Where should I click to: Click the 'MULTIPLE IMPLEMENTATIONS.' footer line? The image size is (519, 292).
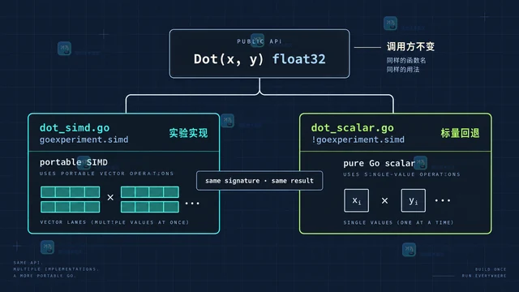pyautogui.click(x=56, y=269)
